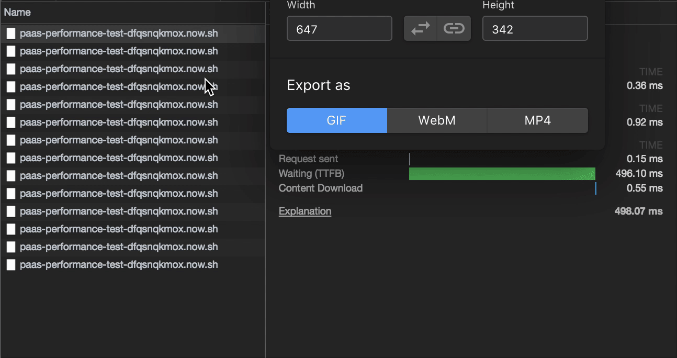Click the file icon of the fifth request
Screen dimensions: 677x358
tap(11, 104)
